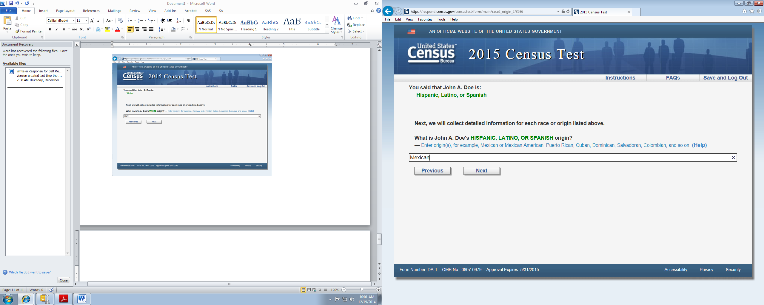This screenshot has width=764, height=305.
Task: Open Internet Explorer from the taskbar
Action: (26, 299)
